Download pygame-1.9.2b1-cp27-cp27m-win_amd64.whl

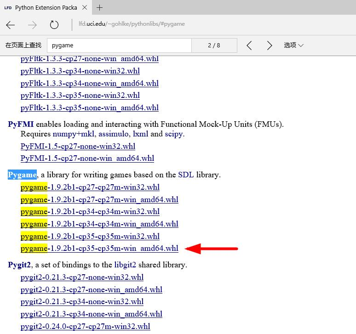(x=99, y=199)
